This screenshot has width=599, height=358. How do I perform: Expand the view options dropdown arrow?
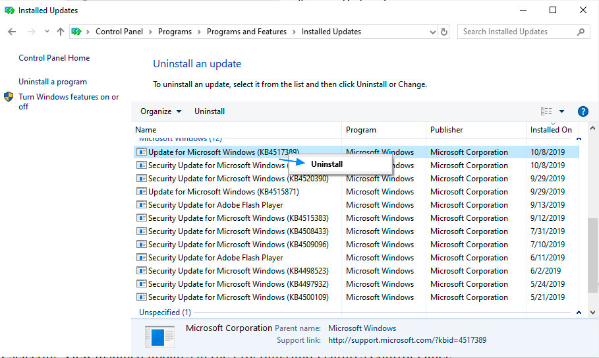coord(561,111)
